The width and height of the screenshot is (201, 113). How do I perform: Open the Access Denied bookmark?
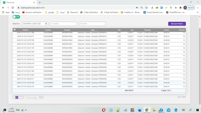pos(153,12)
